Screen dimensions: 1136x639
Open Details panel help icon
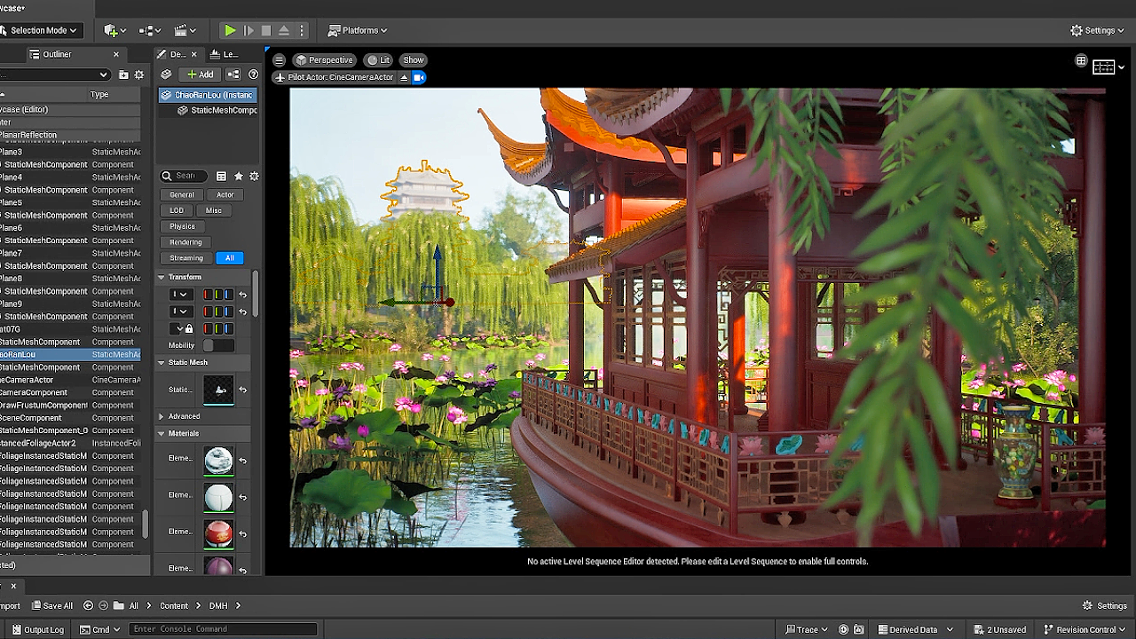tap(254, 75)
